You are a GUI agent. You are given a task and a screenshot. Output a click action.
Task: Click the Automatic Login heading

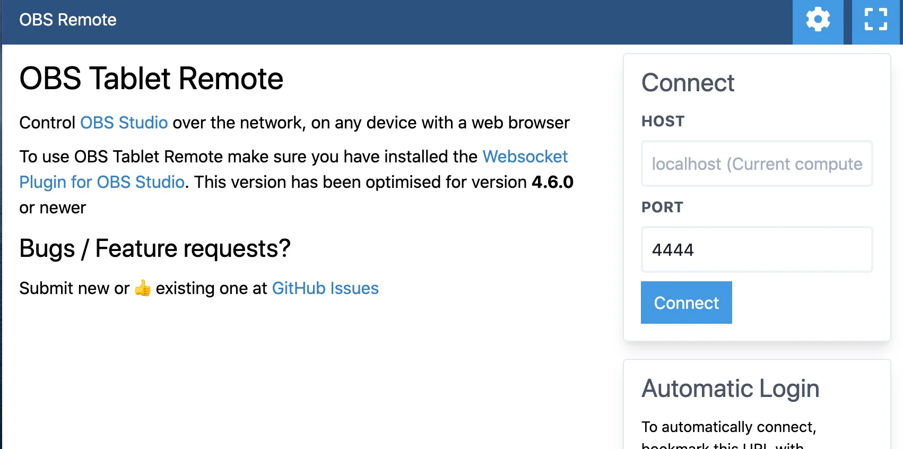coord(730,388)
